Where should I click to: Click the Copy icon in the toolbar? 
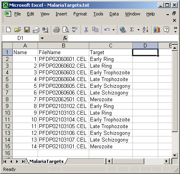[x=95, y=30]
